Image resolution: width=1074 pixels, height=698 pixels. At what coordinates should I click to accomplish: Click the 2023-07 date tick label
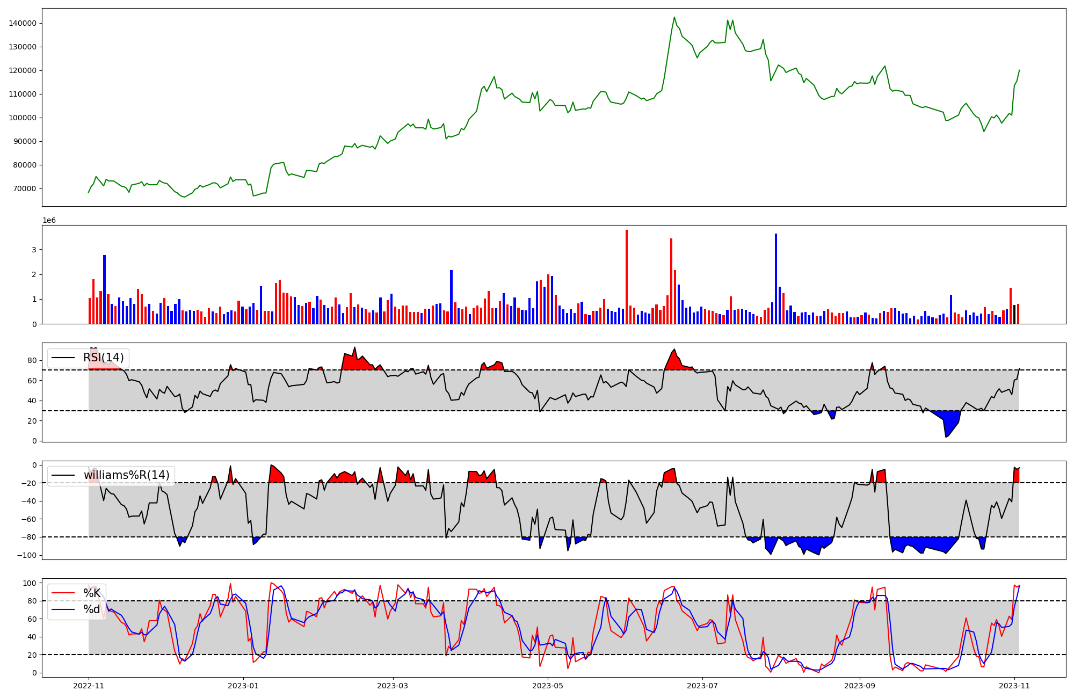[x=702, y=686]
